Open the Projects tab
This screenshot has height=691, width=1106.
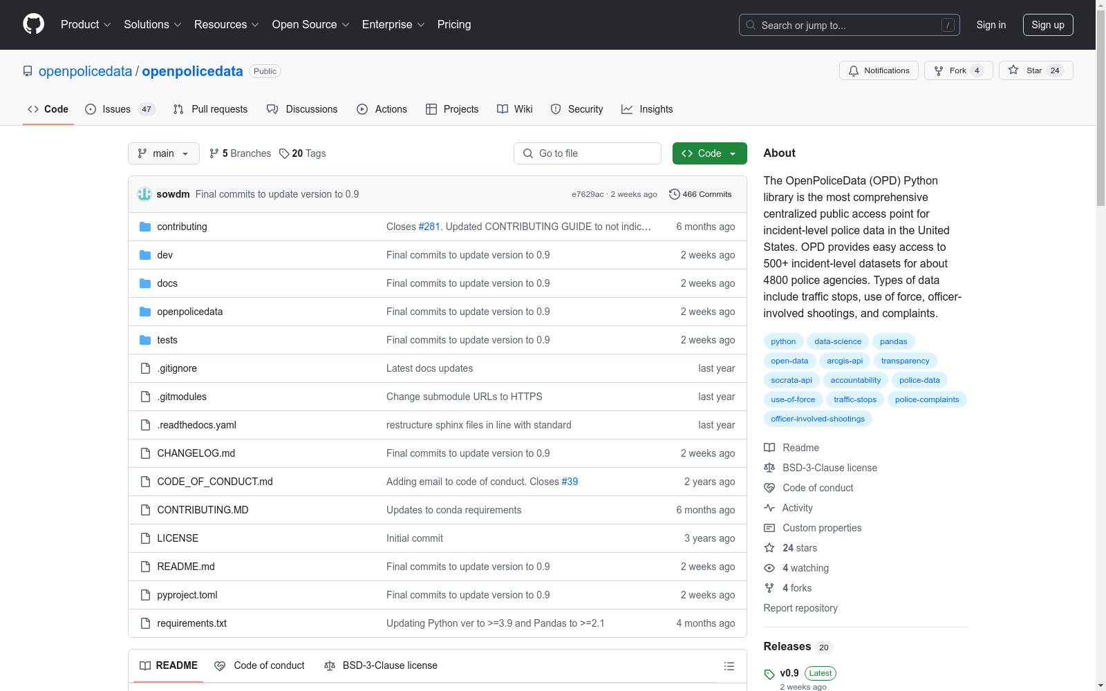point(452,109)
